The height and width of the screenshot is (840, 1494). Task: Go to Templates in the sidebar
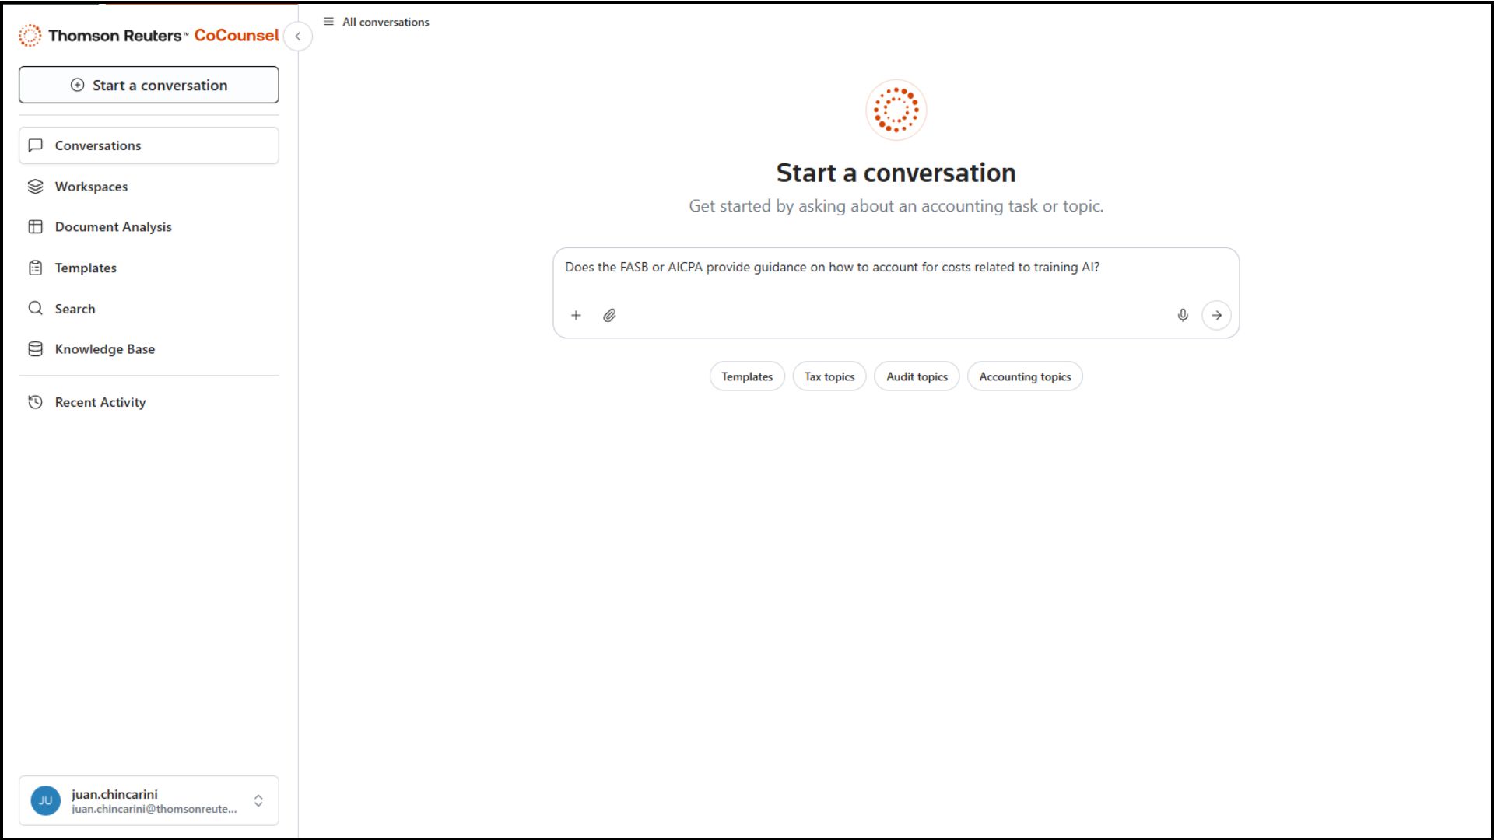(x=86, y=268)
